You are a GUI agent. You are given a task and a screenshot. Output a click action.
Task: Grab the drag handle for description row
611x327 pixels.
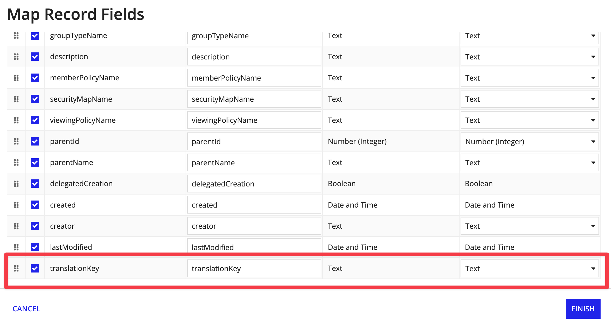(x=16, y=57)
